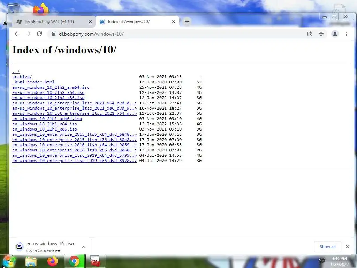Reload the current page

point(39,34)
